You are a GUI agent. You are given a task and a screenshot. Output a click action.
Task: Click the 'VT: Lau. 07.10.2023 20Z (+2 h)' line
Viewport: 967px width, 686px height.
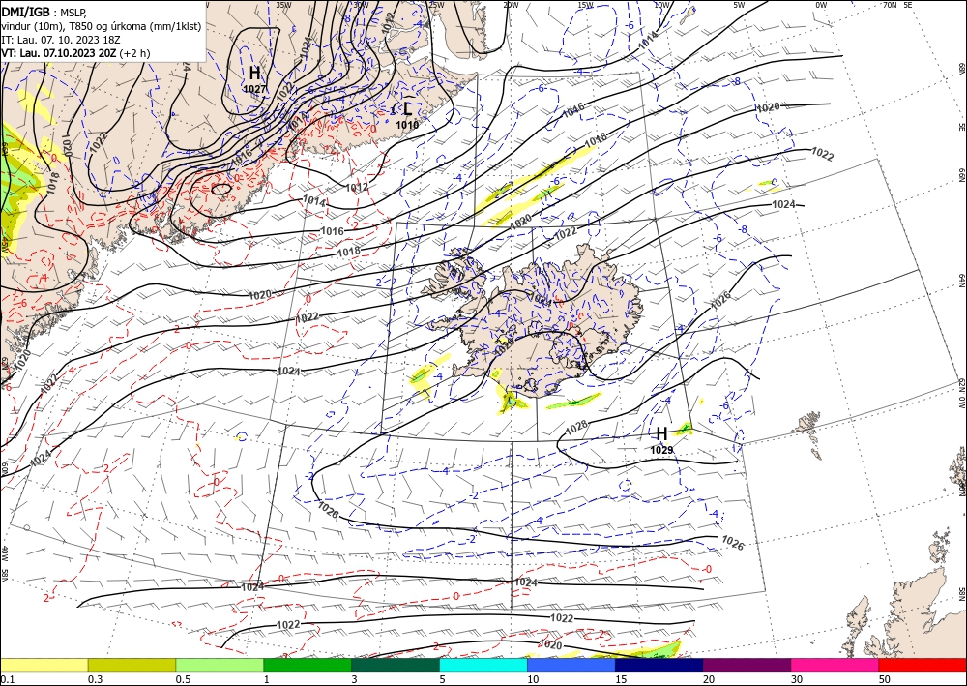(75, 53)
